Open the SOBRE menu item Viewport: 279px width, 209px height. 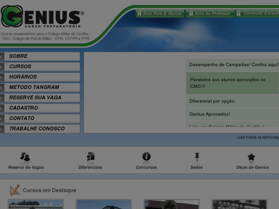click(40, 56)
